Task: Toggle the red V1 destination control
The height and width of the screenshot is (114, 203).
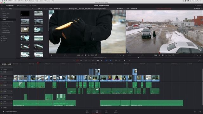Action: coord(1,76)
